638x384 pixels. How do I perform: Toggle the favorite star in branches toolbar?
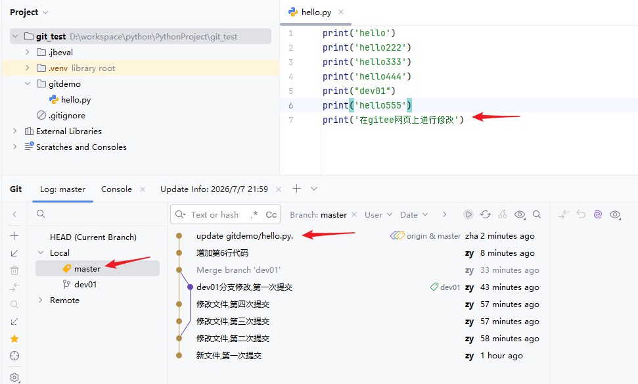click(14, 339)
